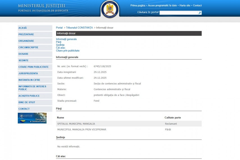
Task: Open CITARE PRIN PUBLICITATE sidebar entry
Action: pos(33,67)
